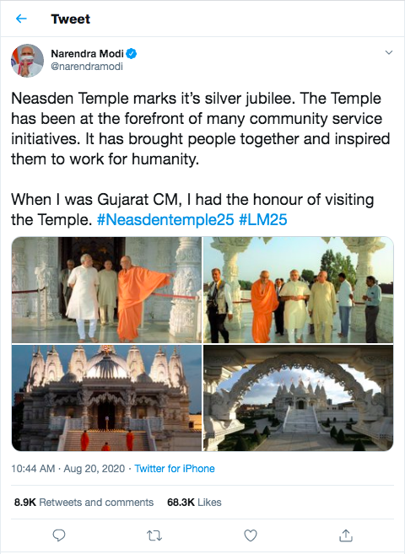Open the #Neasdentemple25 hashtag
405x554 pixels.
click(165, 219)
